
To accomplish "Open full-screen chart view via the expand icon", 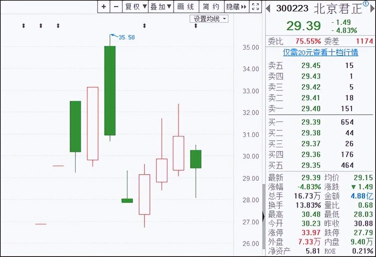I will click(255, 6).
